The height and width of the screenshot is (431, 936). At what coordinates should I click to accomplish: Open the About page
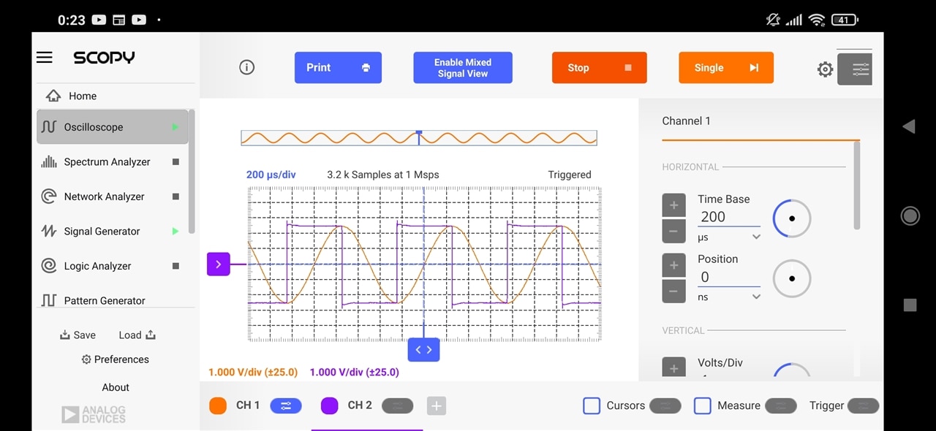116,387
